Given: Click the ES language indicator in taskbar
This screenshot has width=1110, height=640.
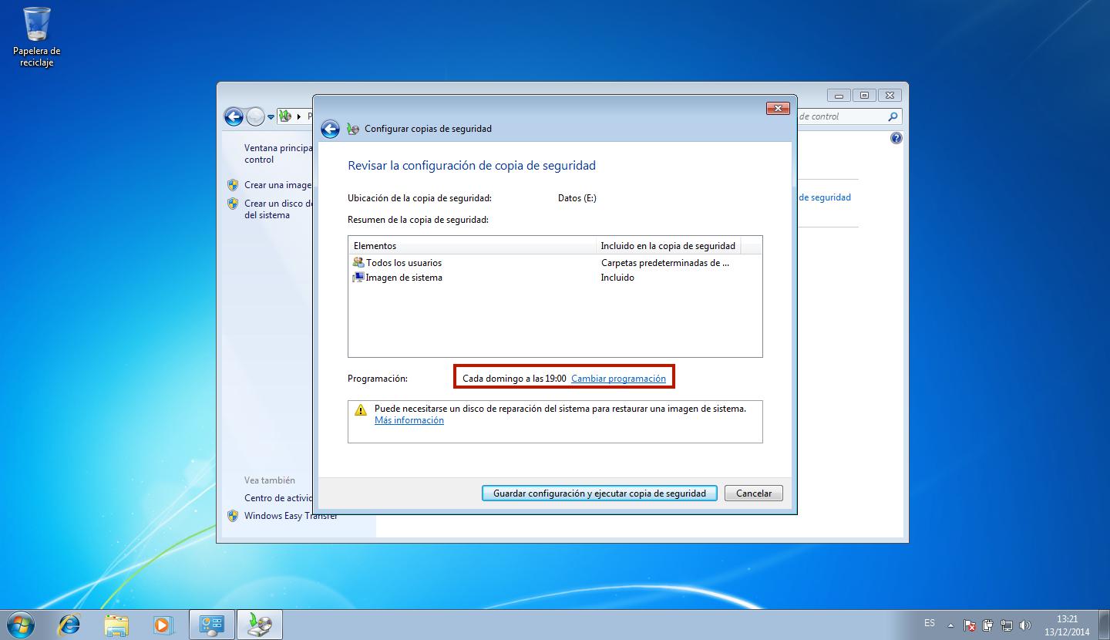Looking at the screenshot, I should (929, 623).
